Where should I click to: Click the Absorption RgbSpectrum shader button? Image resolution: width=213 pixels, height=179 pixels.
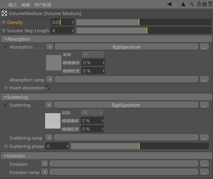tap(126, 47)
